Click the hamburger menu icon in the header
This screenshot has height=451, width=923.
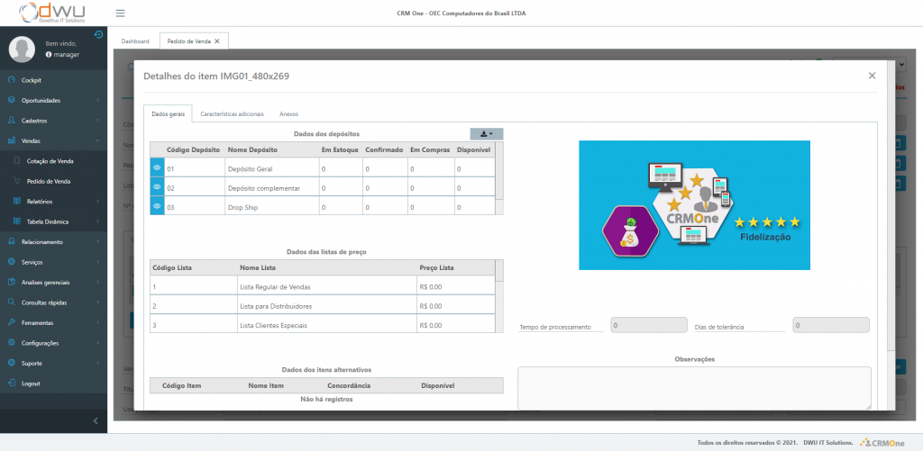[121, 14]
